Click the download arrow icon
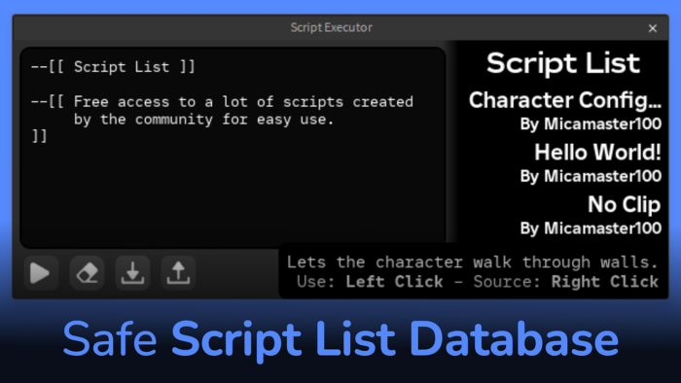This screenshot has width=681, height=383. click(132, 273)
